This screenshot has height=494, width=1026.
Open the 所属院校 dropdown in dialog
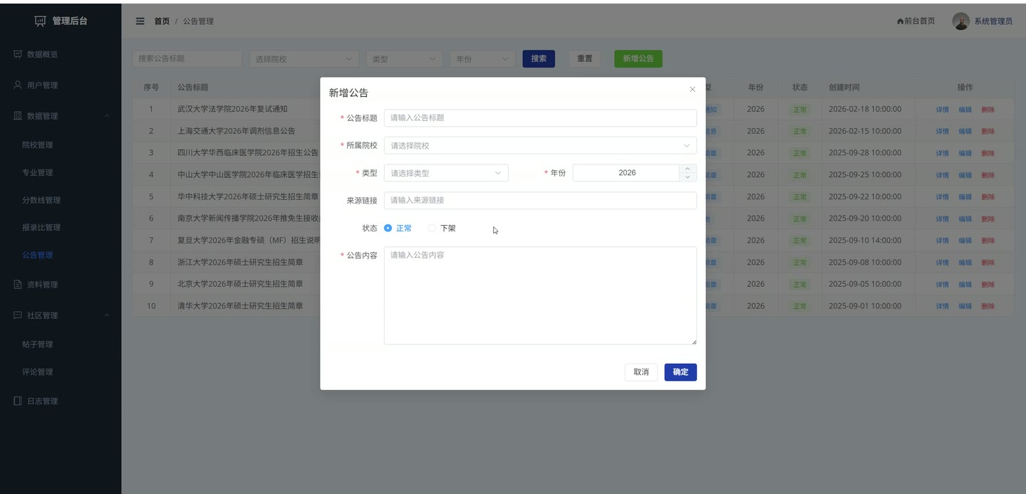point(540,145)
